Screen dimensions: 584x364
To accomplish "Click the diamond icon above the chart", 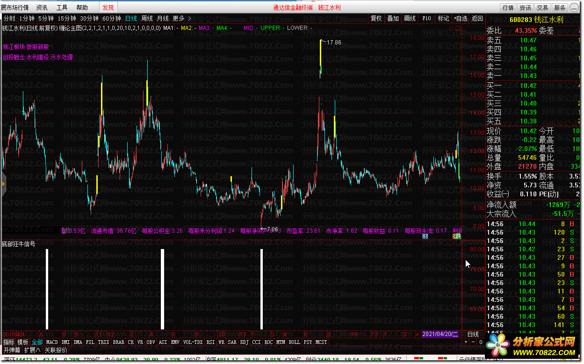I will (x=451, y=28).
